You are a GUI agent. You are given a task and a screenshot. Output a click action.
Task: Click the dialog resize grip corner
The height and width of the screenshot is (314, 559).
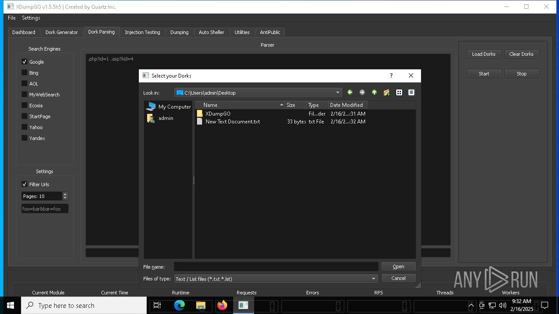418,286
